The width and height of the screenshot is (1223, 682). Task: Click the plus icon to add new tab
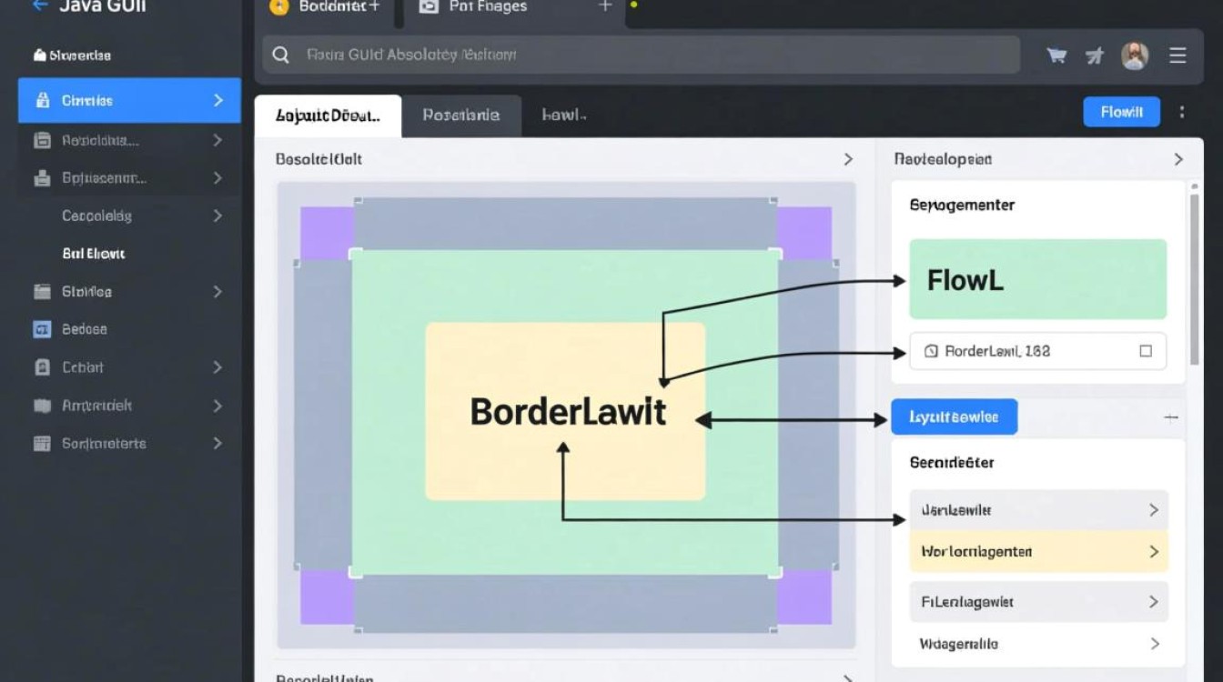pyautogui.click(x=605, y=6)
